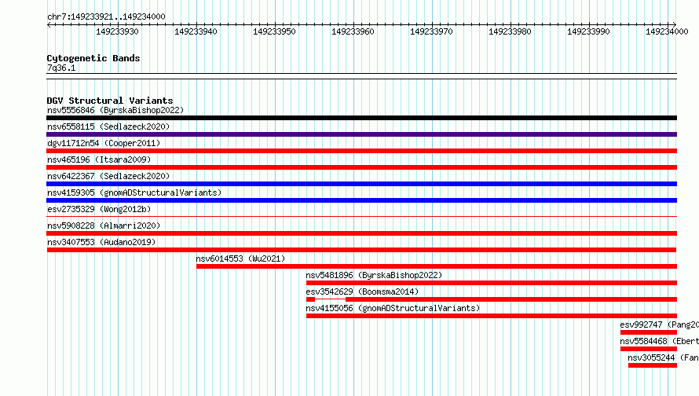
Task: Select the nsv6014553 (Wu2021) red bar
Action: point(437,266)
